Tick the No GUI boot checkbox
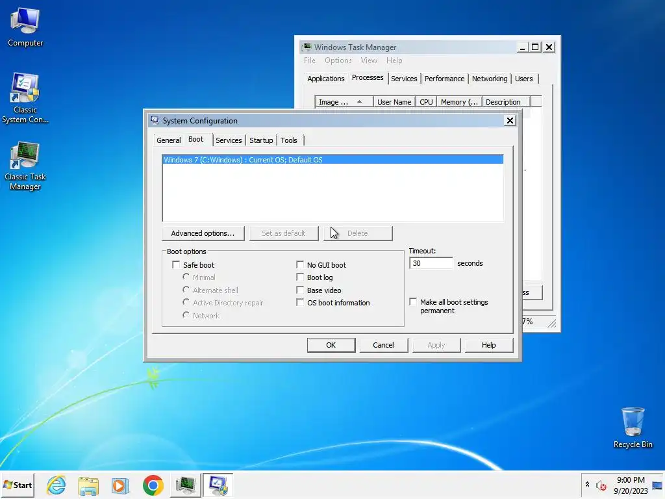Image resolution: width=665 pixels, height=499 pixels. 300,265
